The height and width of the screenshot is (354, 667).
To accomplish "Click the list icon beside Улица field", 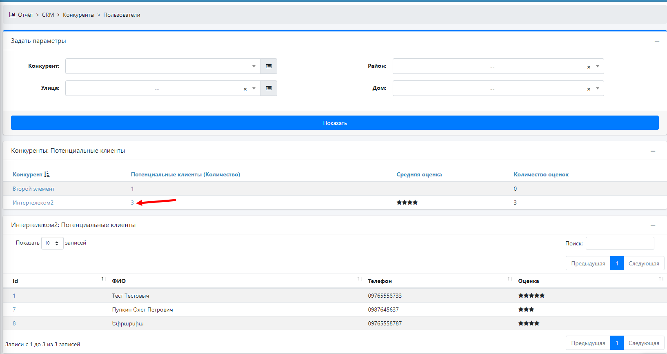I will pyautogui.click(x=269, y=88).
